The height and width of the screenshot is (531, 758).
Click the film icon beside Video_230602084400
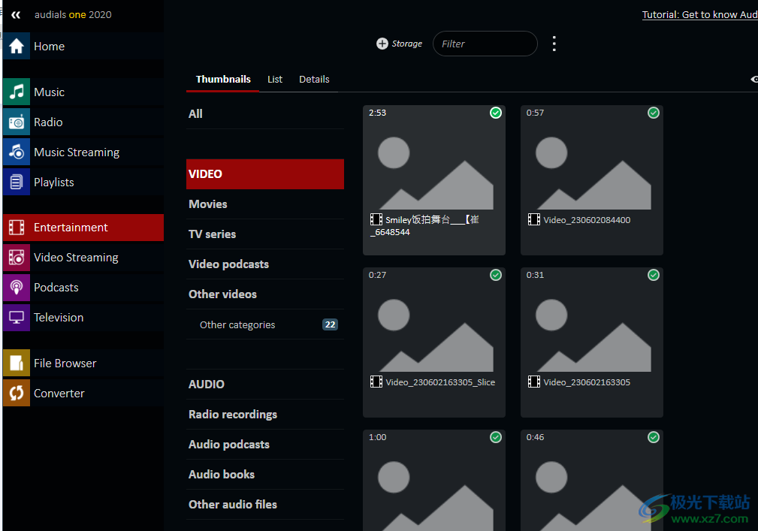tap(533, 220)
